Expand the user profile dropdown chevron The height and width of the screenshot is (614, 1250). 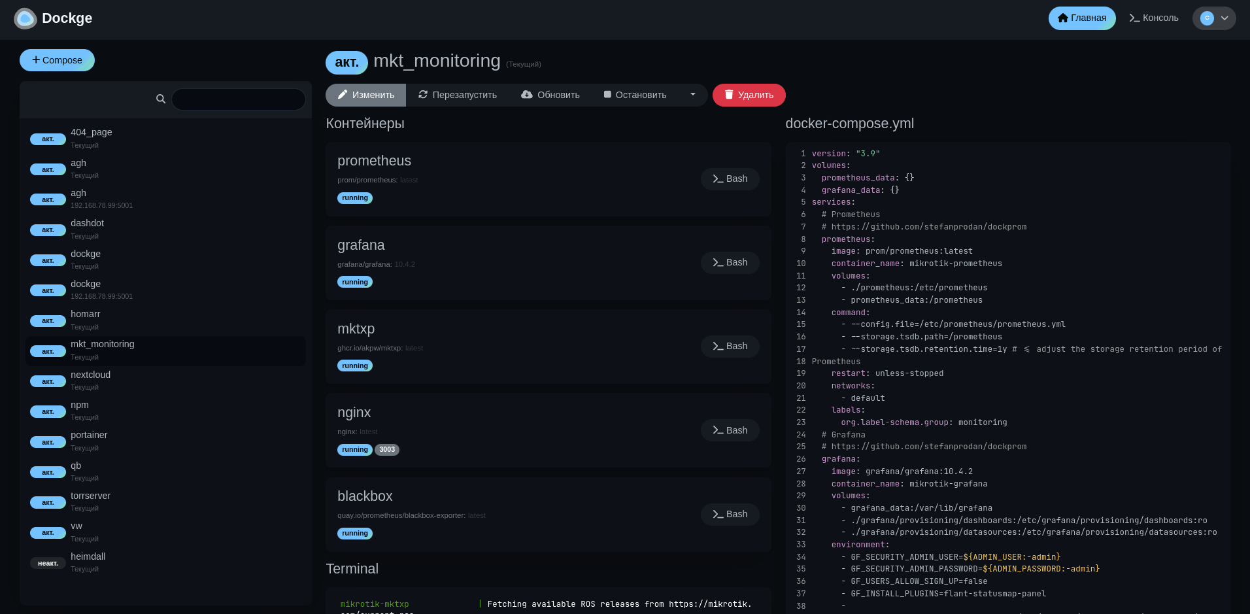tap(1225, 18)
